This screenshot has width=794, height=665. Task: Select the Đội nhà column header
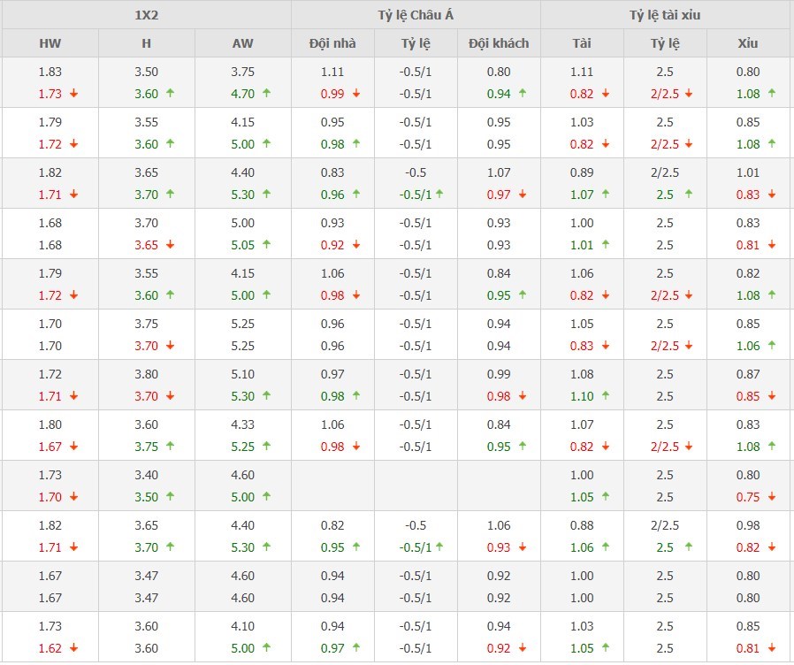(x=332, y=43)
